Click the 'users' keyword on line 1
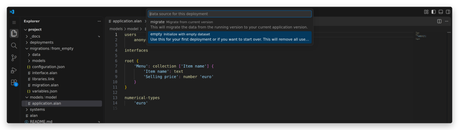This screenshot has width=459, height=130. pyautogui.click(x=130, y=35)
